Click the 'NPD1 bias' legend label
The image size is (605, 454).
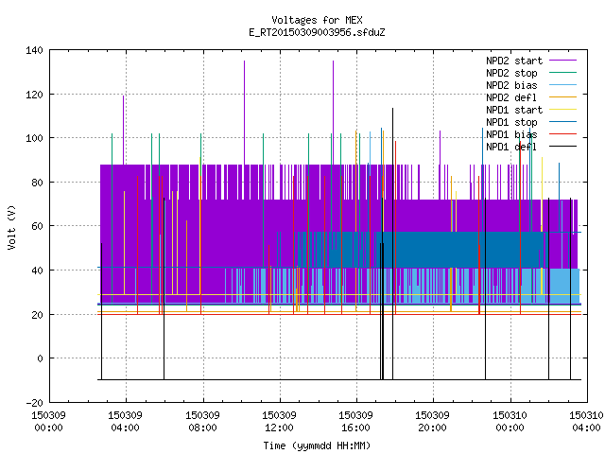click(x=511, y=134)
